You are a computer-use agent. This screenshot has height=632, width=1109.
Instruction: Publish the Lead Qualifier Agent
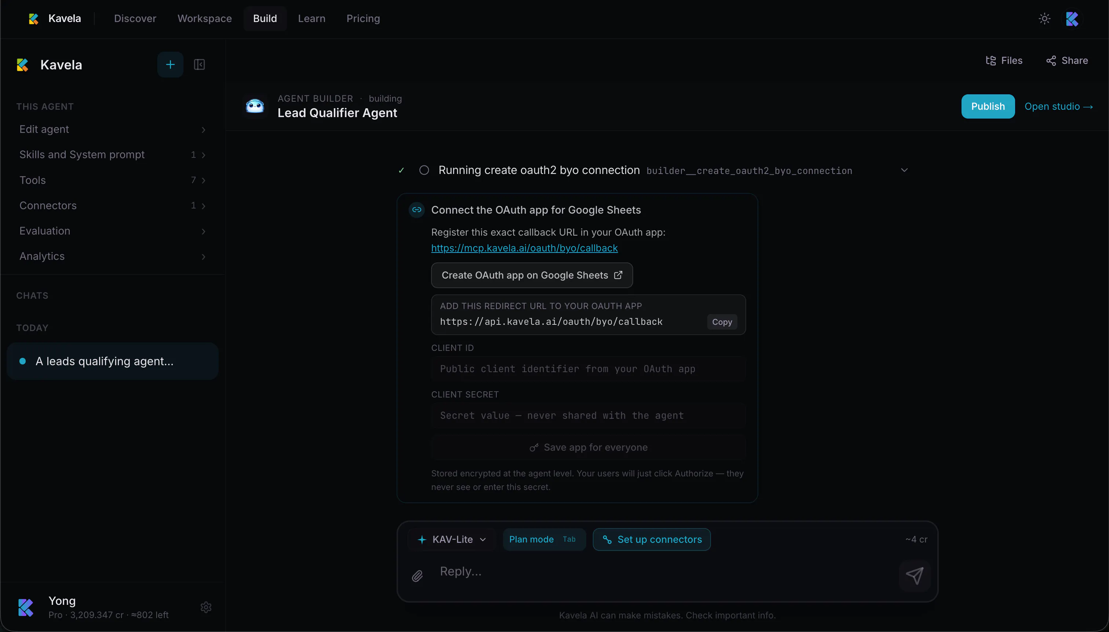click(988, 106)
